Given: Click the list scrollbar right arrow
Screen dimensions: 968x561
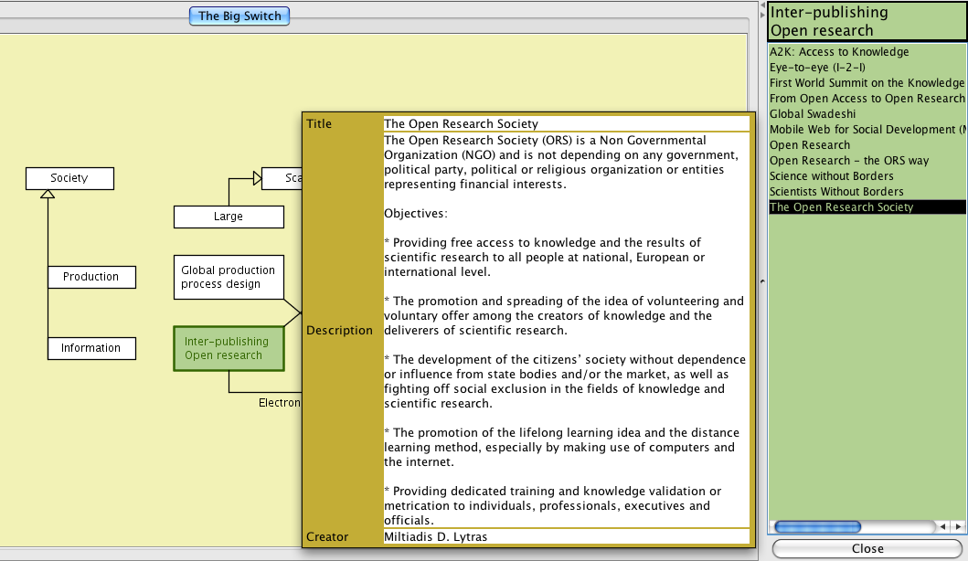Looking at the screenshot, I should [958, 527].
